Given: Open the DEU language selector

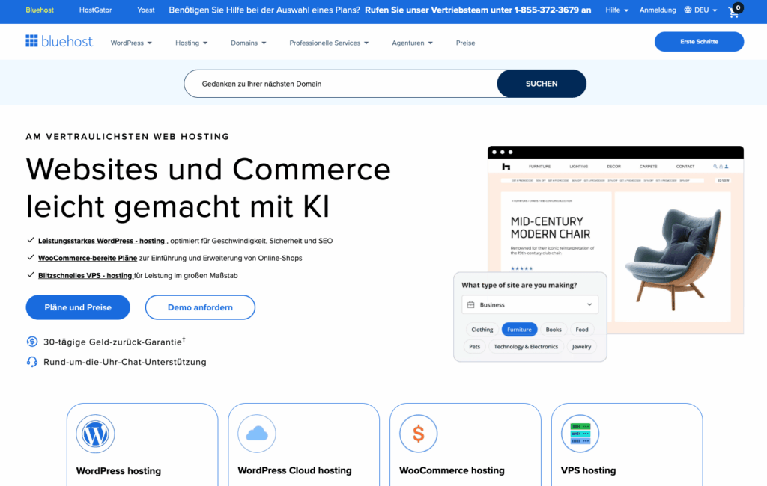Looking at the screenshot, I should [x=700, y=10].
